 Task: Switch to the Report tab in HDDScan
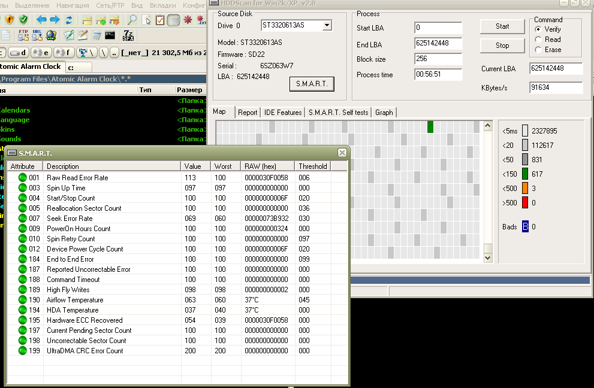248,113
